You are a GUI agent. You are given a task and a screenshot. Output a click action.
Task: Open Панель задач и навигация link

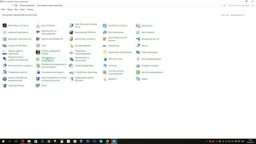pyautogui.click(x=16, y=52)
